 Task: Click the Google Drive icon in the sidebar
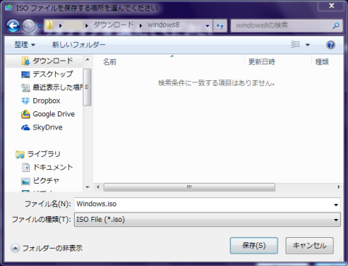(x=25, y=114)
